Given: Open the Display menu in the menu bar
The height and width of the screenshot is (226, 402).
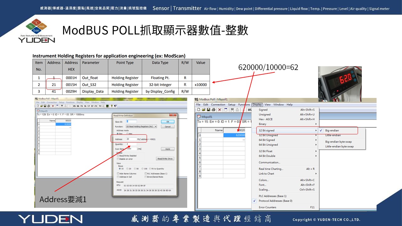Looking at the screenshot, I should pos(257,105).
